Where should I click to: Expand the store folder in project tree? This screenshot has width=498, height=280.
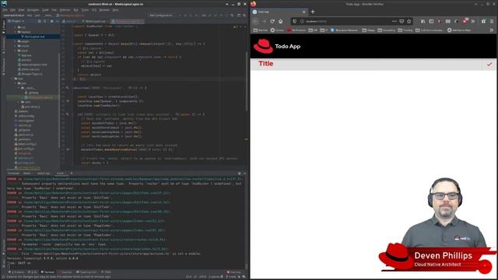(x=15, y=51)
